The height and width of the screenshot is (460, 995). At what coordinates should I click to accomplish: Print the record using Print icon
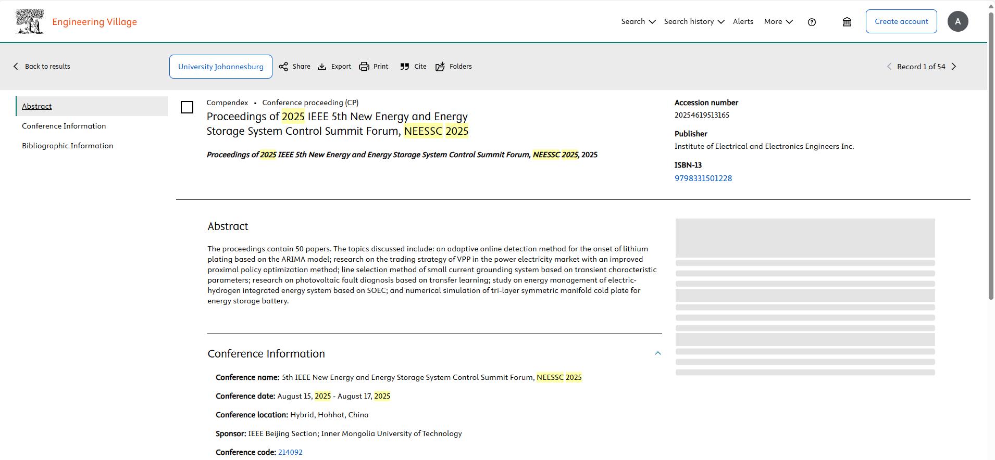364,67
